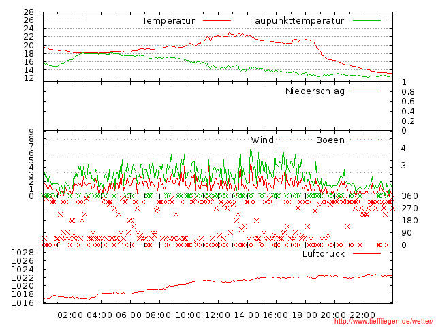Click the 22:00 time axis label

362,315
